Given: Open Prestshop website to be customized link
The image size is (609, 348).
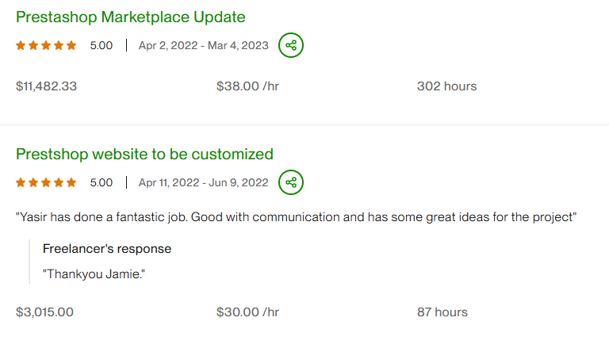Looking at the screenshot, I should (x=144, y=154).
